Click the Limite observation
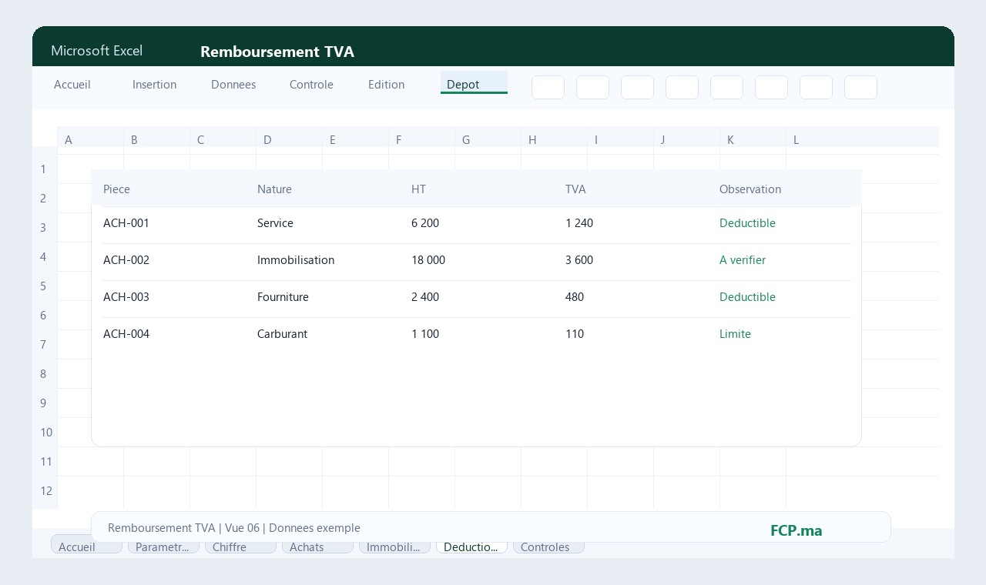The image size is (986, 585). 735,334
